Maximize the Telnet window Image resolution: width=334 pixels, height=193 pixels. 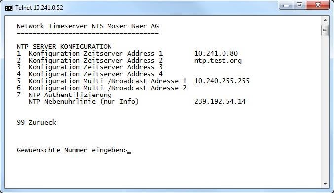pos(299,5)
